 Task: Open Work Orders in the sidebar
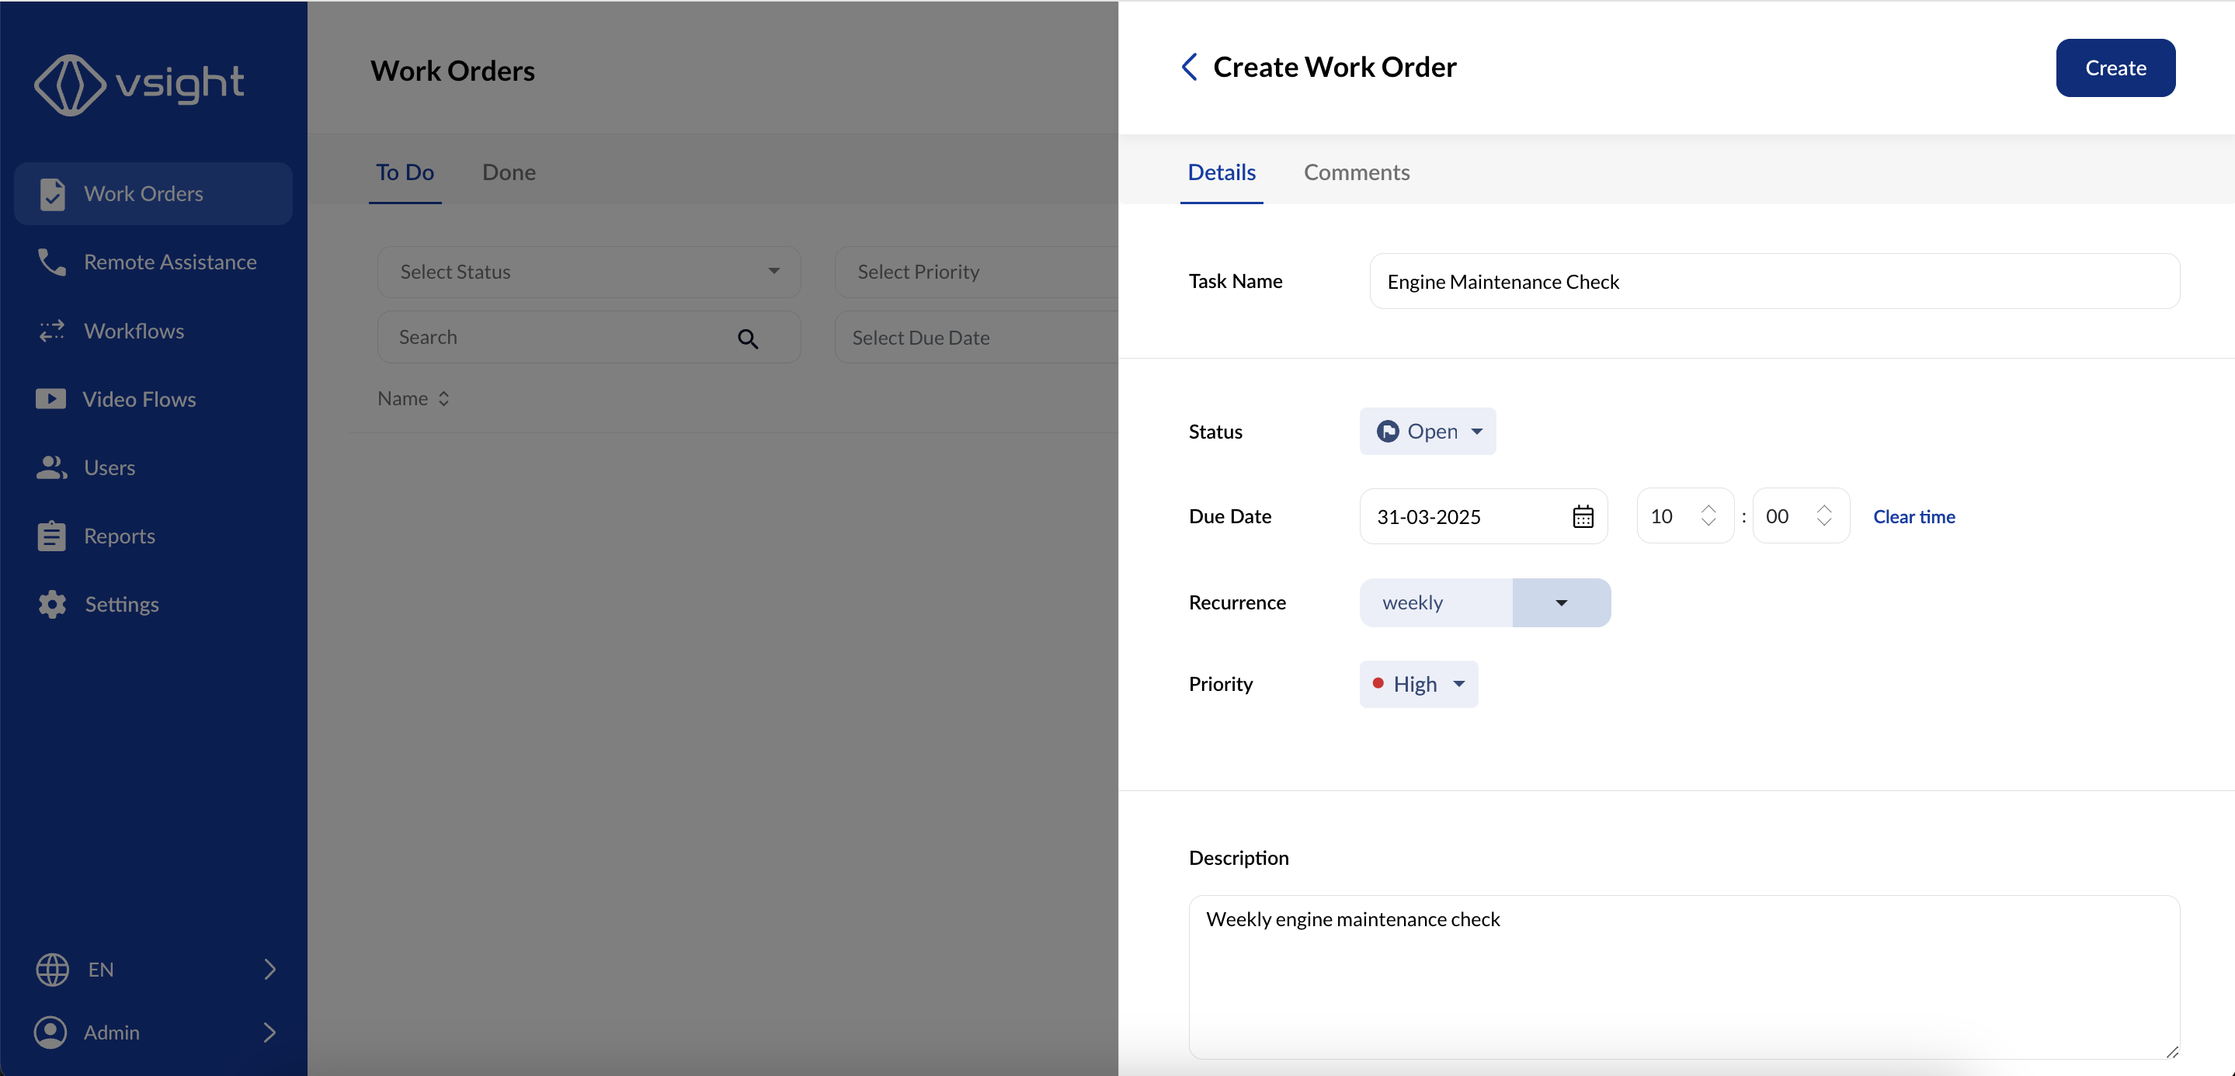(x=154, y=193)
